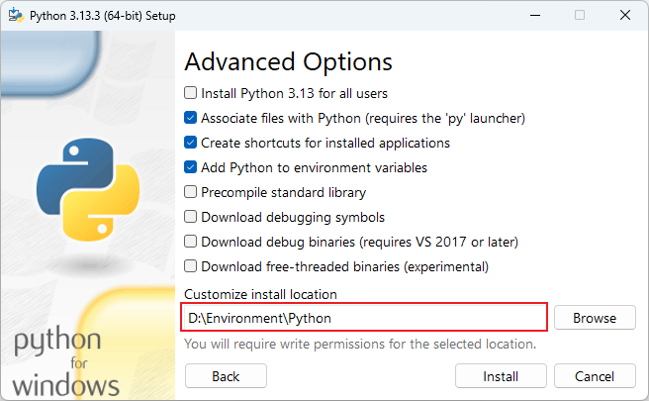Toggle Create shortcuts for installed applications

(x=191, y=143)
